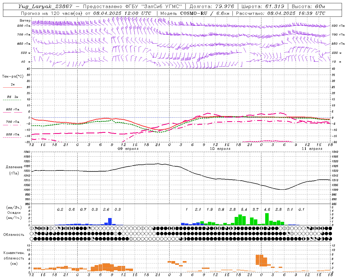
Task: Click the elevation label Высота: 60м
Action: pyautogui.click(x=308, y=6)
